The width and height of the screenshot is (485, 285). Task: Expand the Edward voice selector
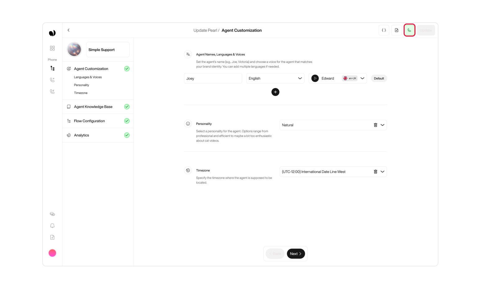[x=362, y=78]
